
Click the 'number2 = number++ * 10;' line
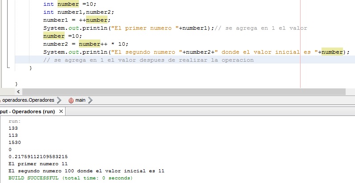[x=86, y=44]
